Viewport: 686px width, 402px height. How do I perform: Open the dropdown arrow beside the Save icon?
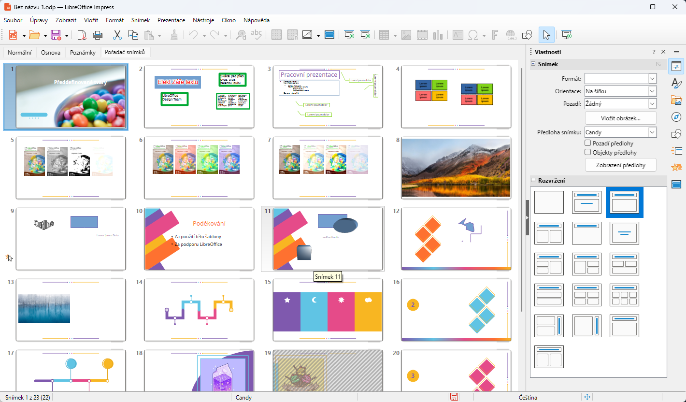[x=67, y=35]
